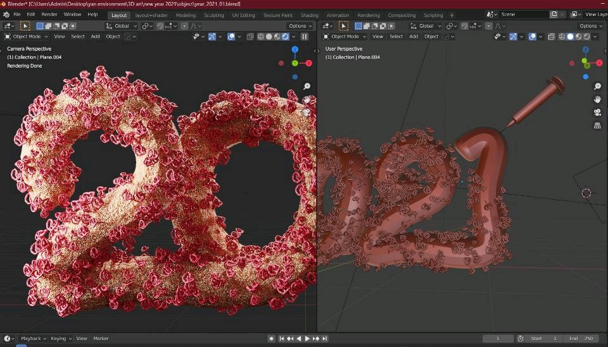Toggle show overlays in the right viewport
608x347 pixels.
coord(533,37)
